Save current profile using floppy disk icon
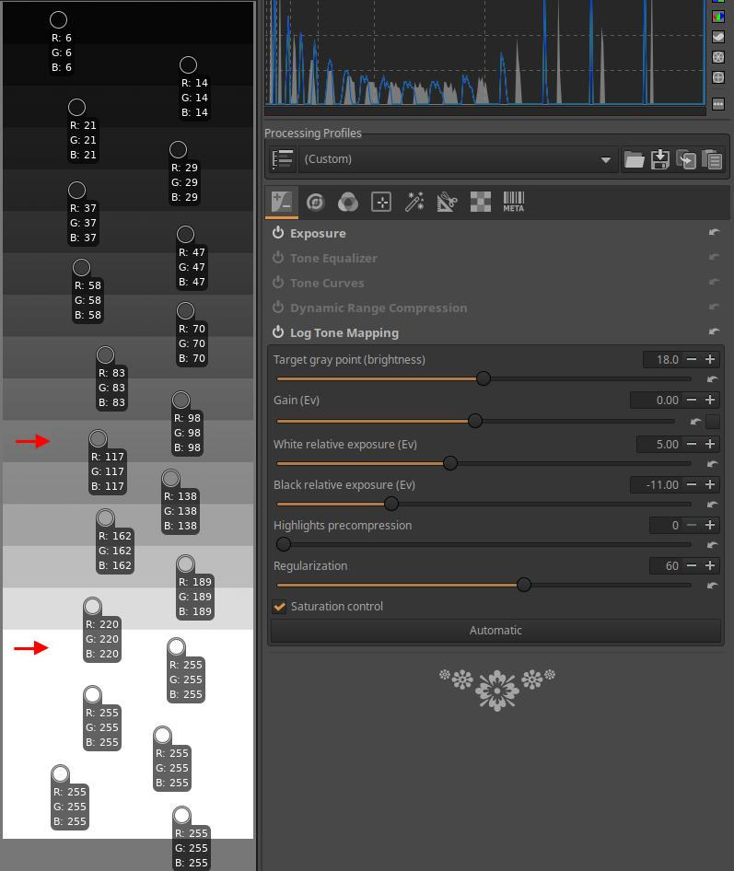The width and height of the screenshot is (734, 871). (659, 159)
